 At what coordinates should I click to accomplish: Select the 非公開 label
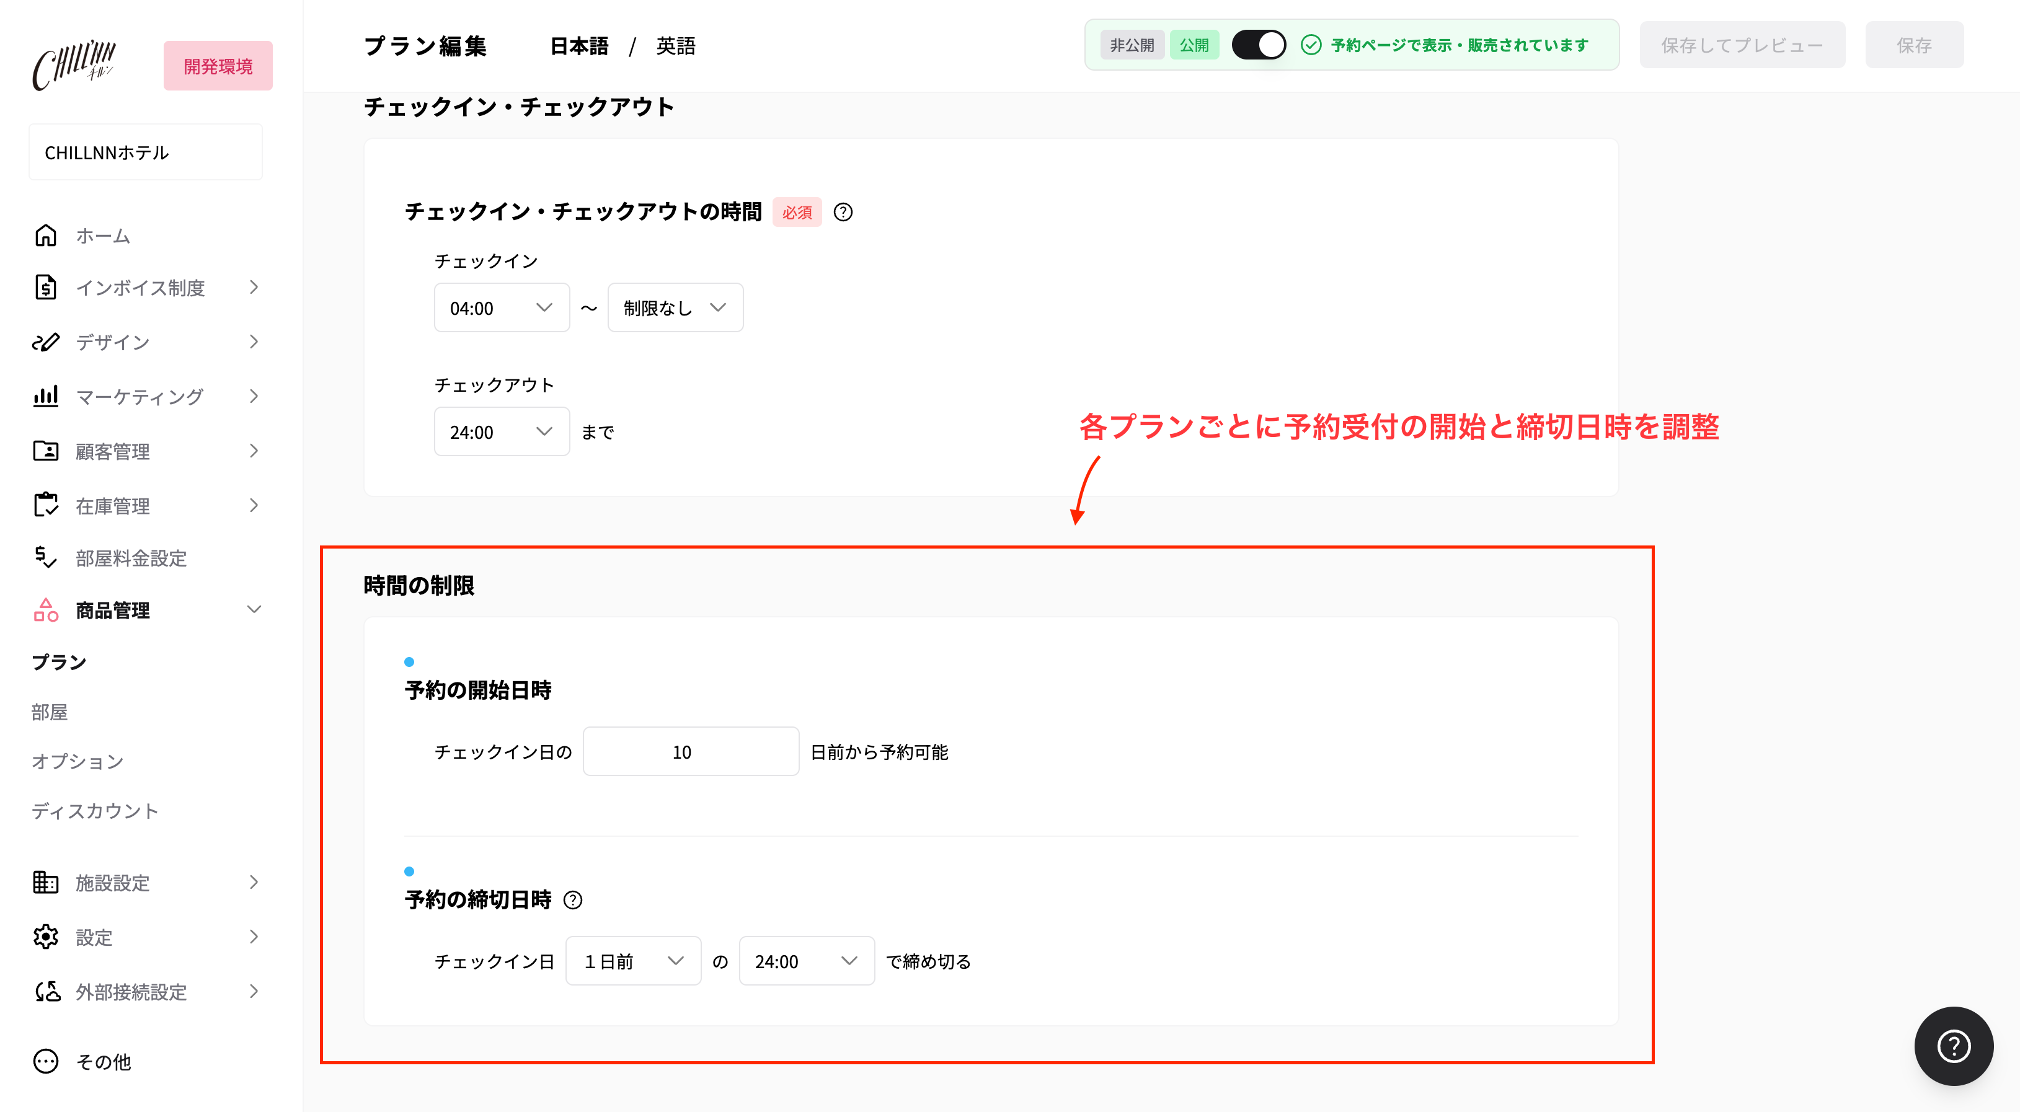tap(1132, 45)
